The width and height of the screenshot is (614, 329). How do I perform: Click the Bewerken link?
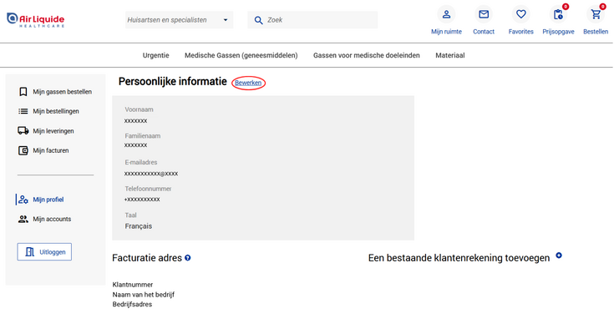(x=248, y=83)
